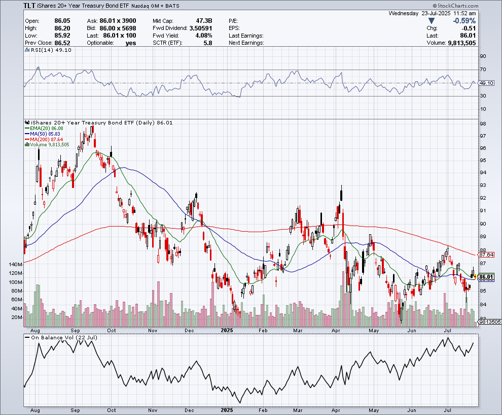
Task: Click the Optionable yes value
Action: pos(132,43)
